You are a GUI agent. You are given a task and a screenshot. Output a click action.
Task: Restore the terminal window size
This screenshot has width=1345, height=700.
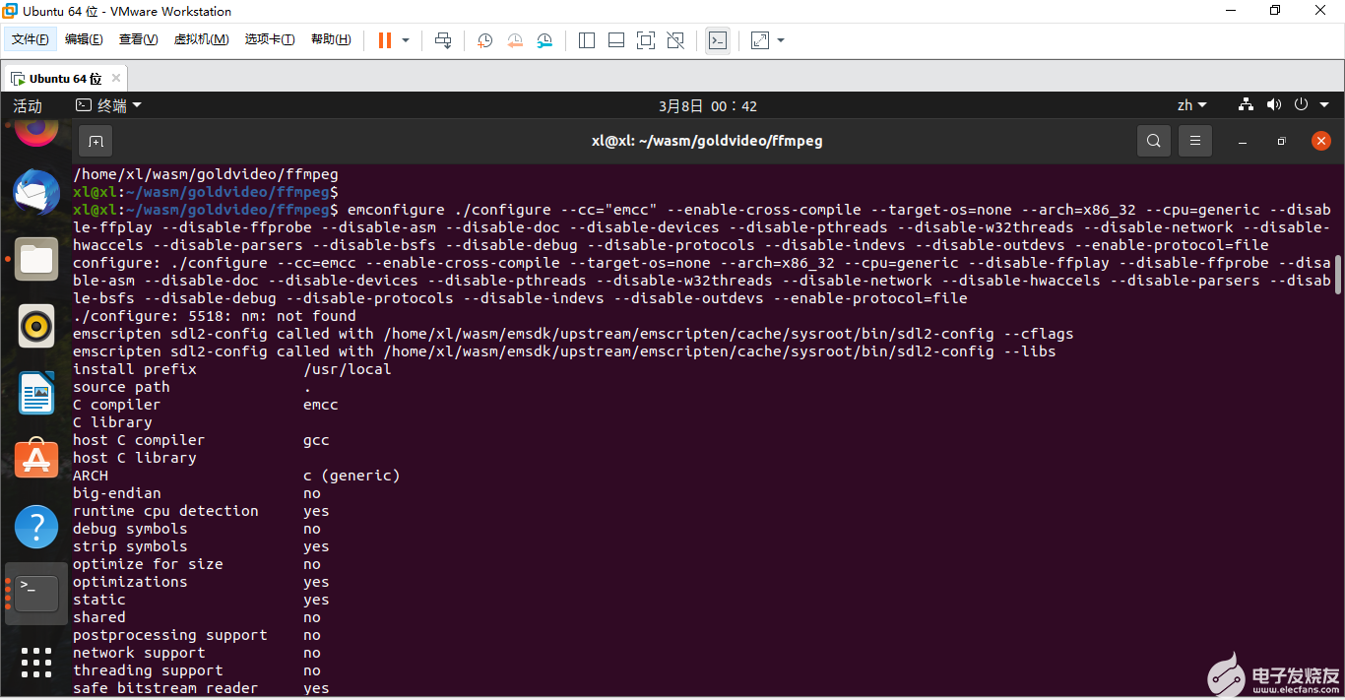coord(1282,141)
